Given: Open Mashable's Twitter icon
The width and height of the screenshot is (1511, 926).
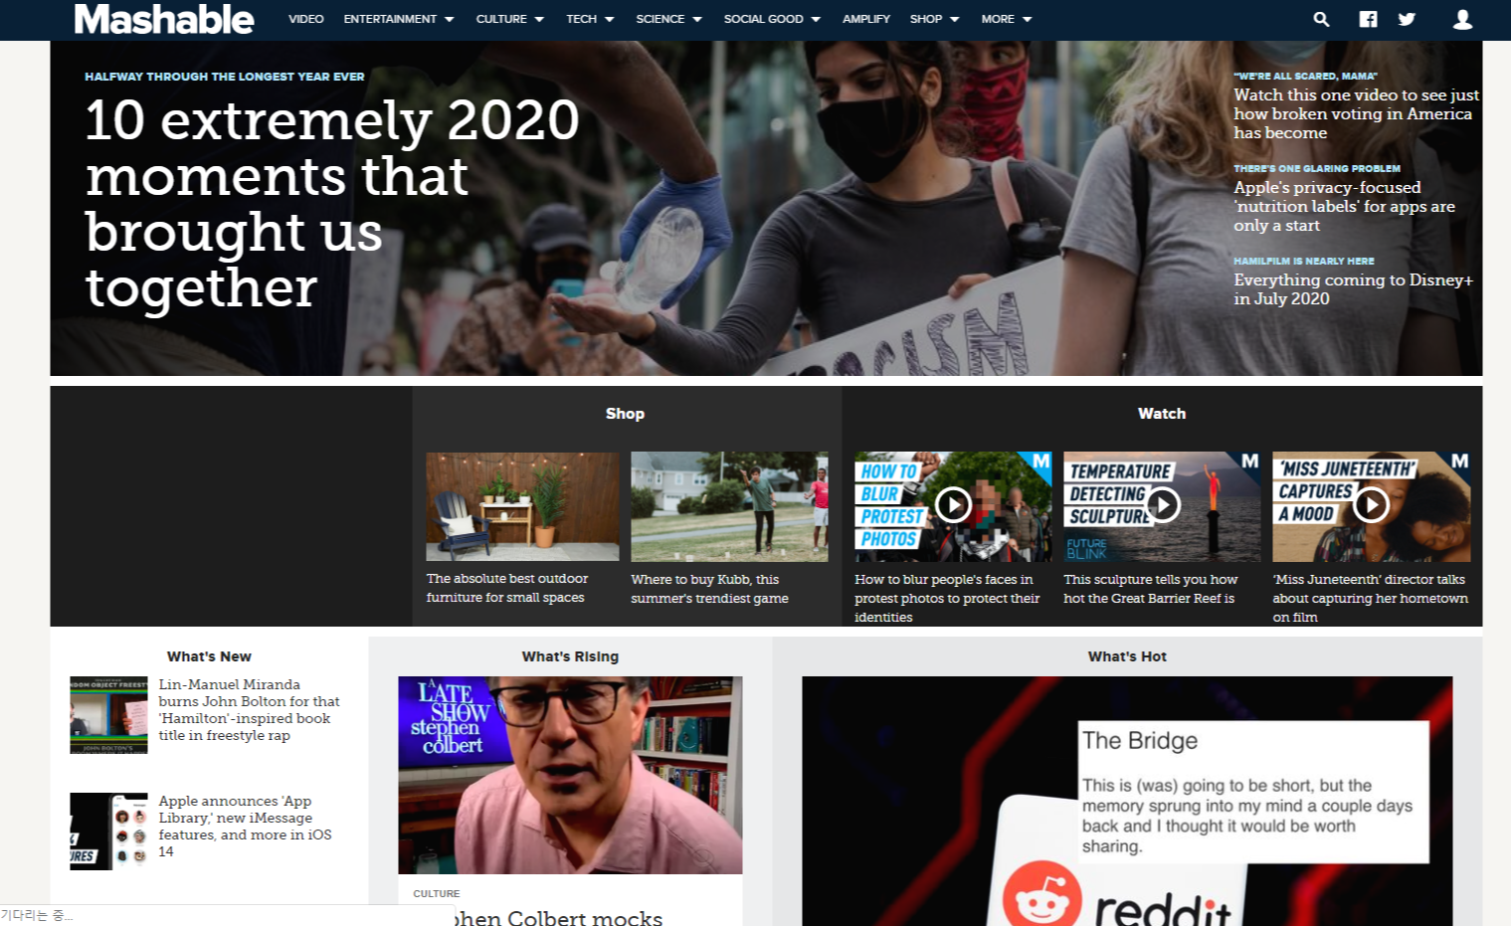Looking at the screenshot, I should click(1407, 19).
